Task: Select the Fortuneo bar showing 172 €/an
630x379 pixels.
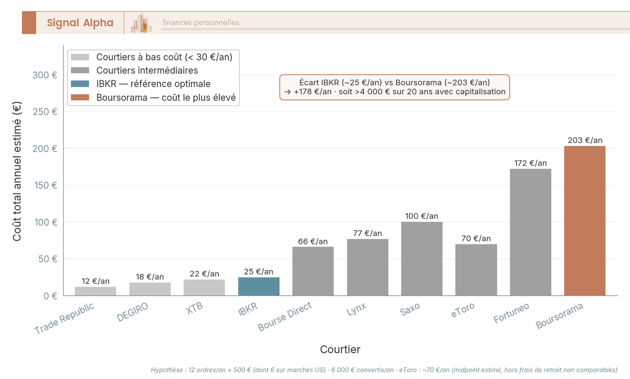Action: pyautogui.click(x=530, y=231)
